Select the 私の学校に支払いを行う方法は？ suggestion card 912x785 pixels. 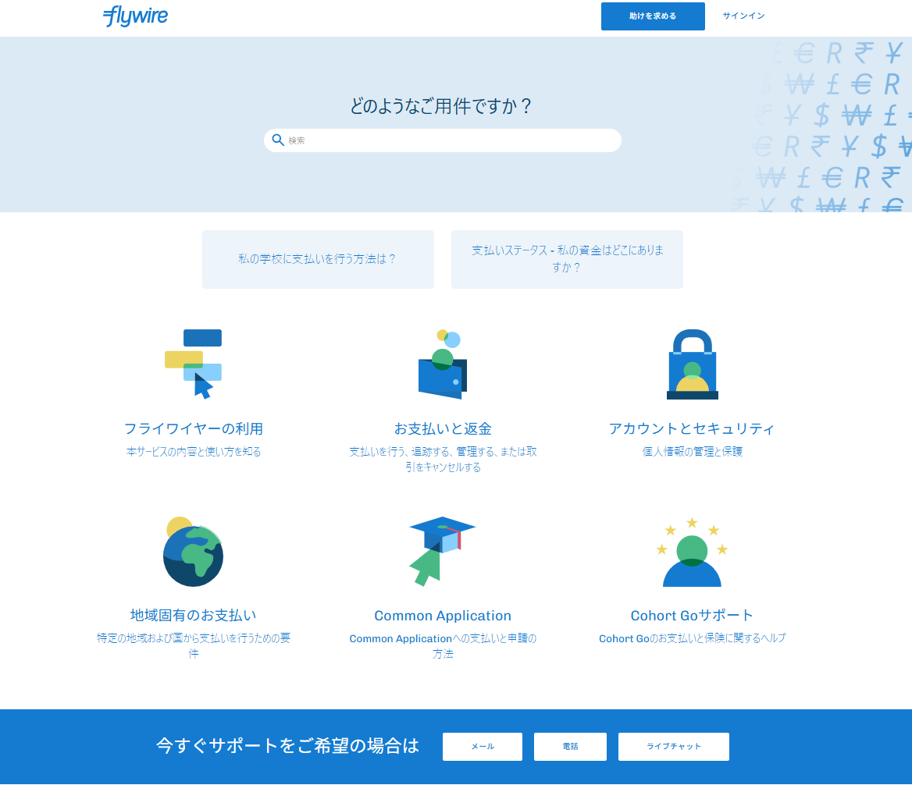(x=318, y=259)
